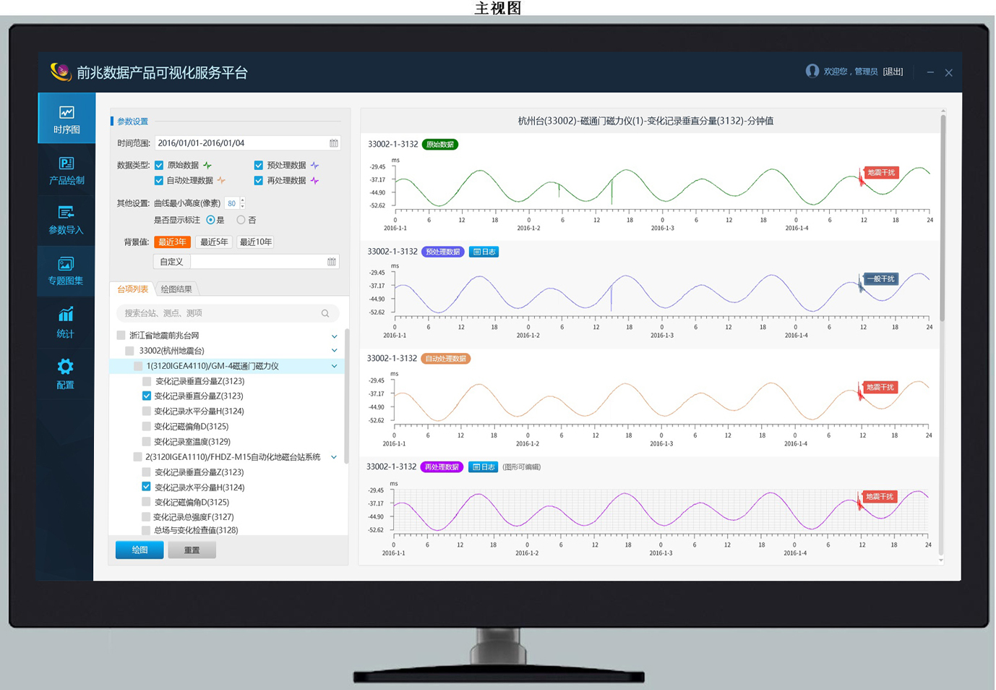
Task: Open the 统计 chart icon
Action: (66, 322)
